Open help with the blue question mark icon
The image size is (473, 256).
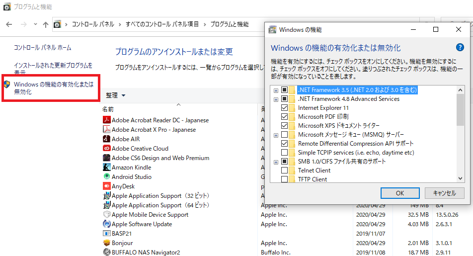click(460, 47)
